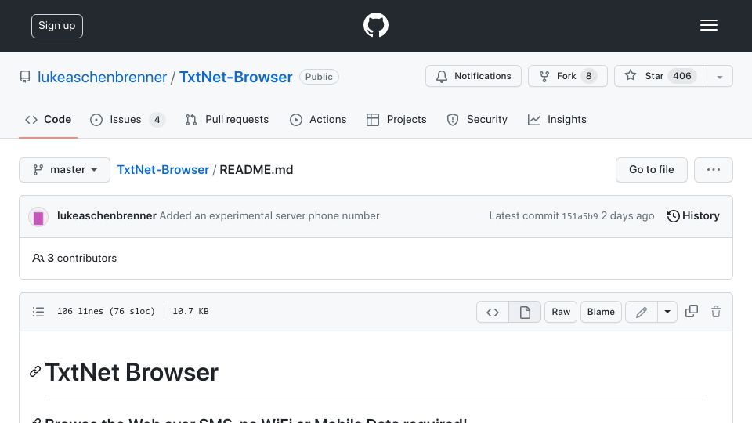The height and width of the screenshot is (423, 752).
Task: Select the Code tab
Action: pos(48,119)
